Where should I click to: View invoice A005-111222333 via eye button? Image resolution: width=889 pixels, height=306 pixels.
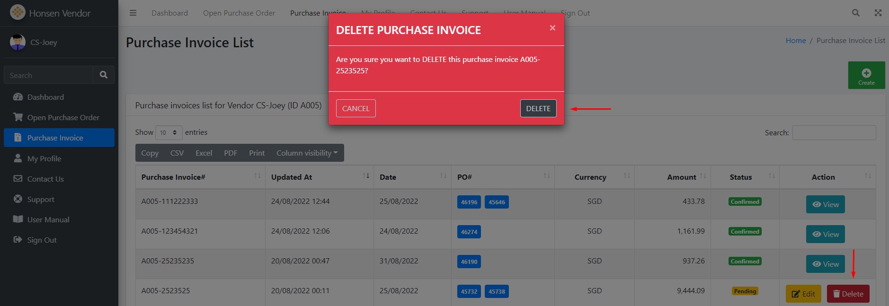(x=825, y=204)
